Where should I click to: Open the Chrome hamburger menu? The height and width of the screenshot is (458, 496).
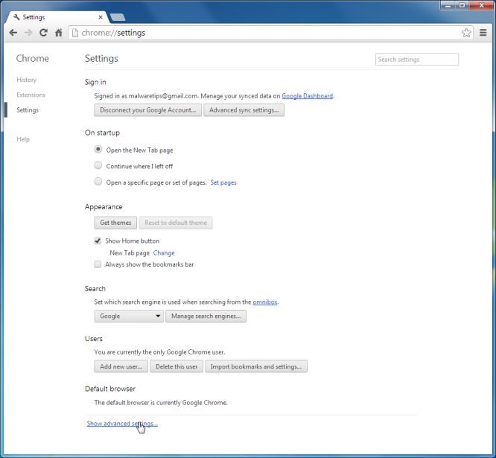click(483, 33)
